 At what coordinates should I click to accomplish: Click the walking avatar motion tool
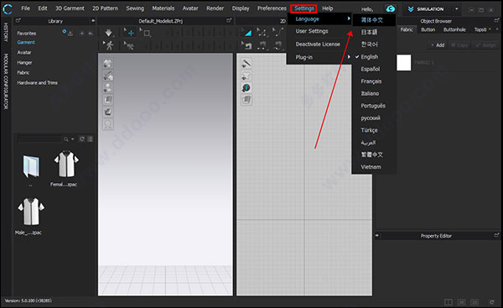point(109,45)
